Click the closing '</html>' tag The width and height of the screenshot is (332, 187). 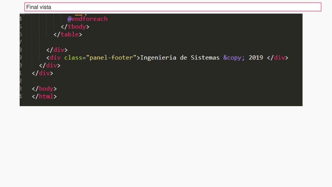(44, 96)
